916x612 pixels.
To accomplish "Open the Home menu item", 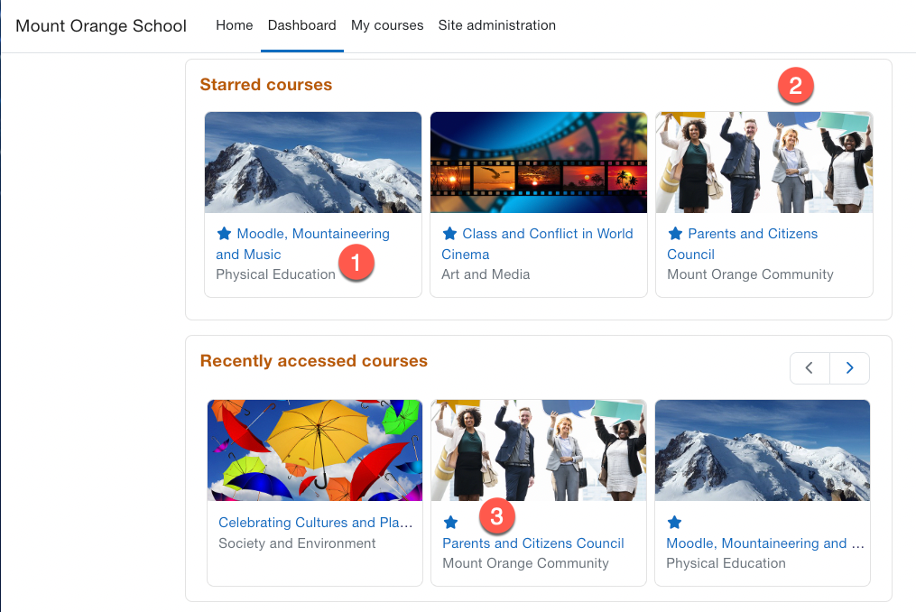I will (235, 25).
